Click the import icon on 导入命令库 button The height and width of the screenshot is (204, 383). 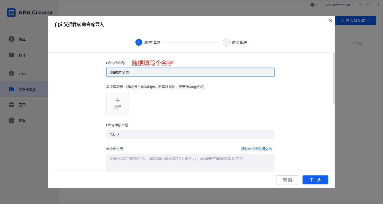pos(342,20)
